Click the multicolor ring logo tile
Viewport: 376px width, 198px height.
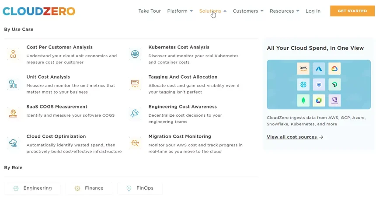tap(319, 100)
